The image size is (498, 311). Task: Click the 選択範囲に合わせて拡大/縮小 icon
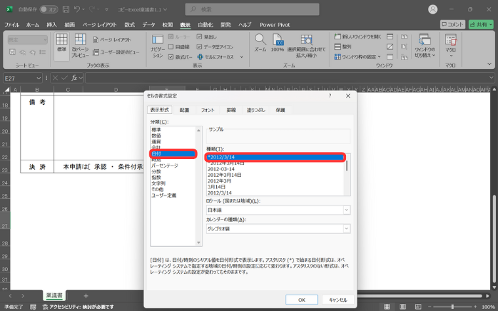click(x=306, y=46)
